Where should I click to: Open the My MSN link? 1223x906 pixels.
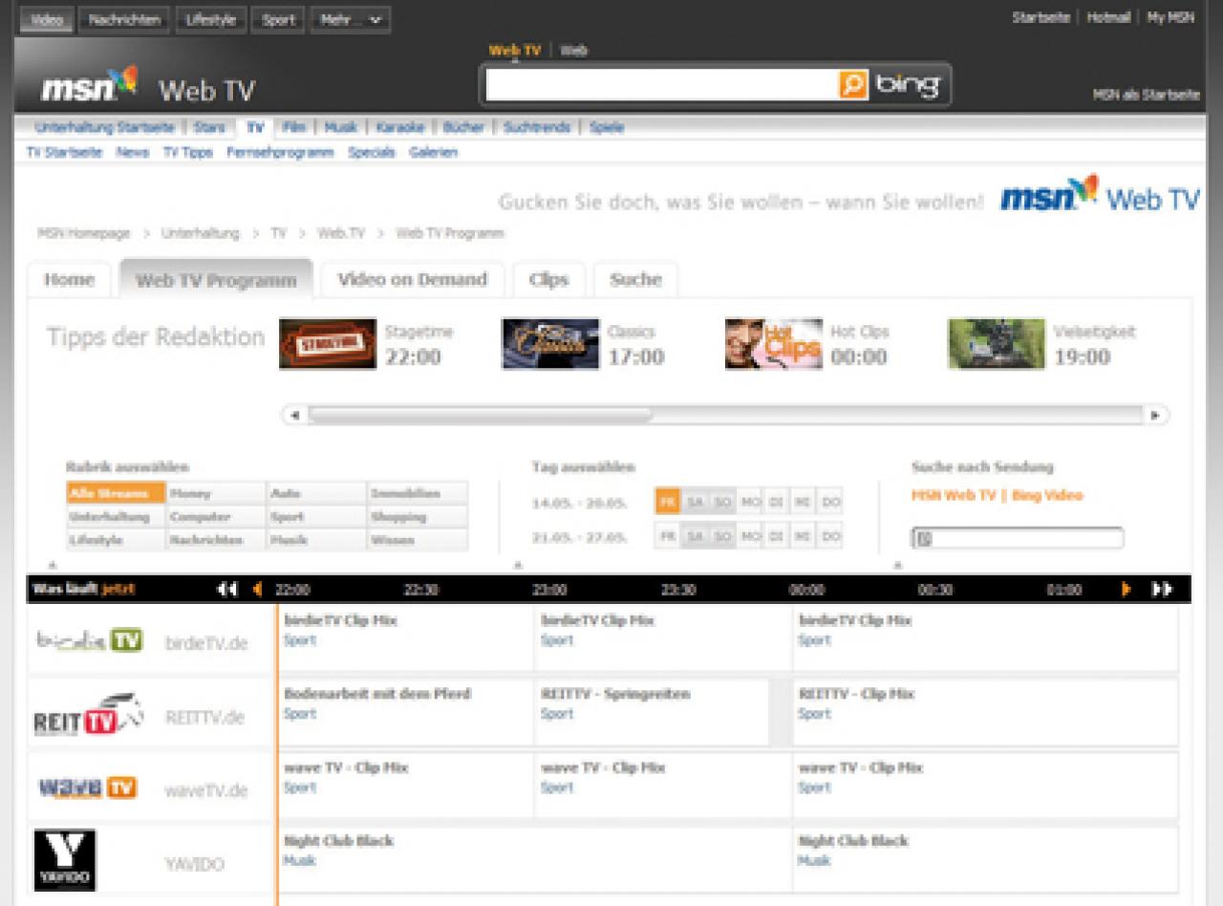1170,17
